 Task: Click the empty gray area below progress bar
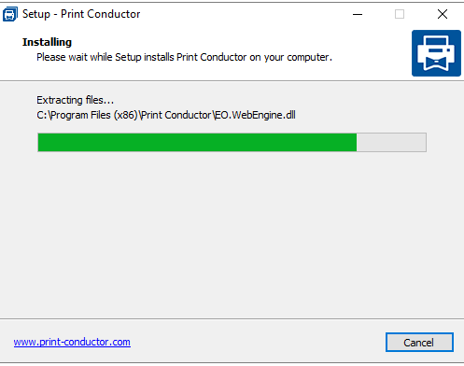pos(232,233)
